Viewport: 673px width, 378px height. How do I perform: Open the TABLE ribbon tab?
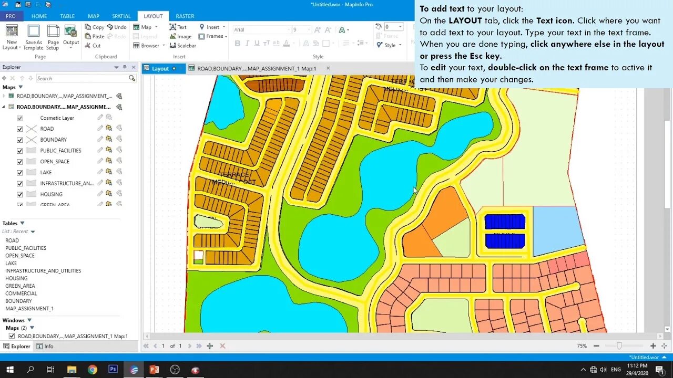point(67,16)
